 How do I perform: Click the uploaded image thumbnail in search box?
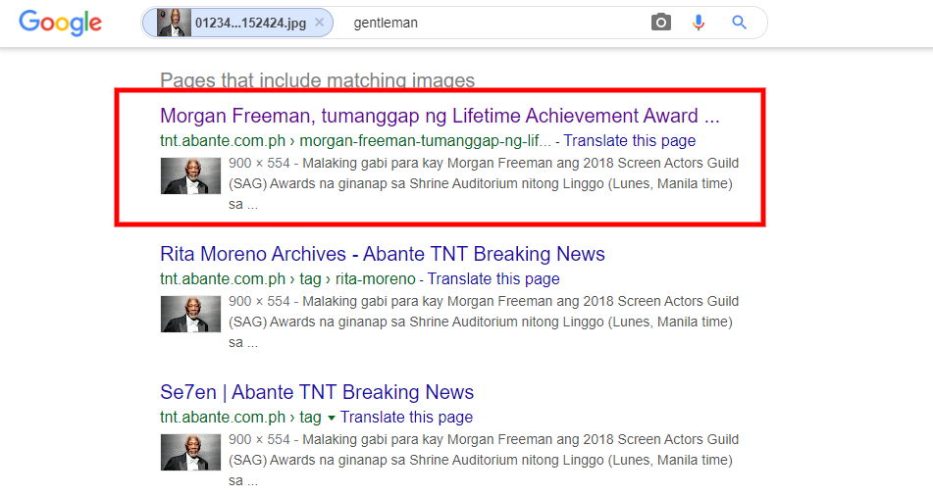click(174, 23)
